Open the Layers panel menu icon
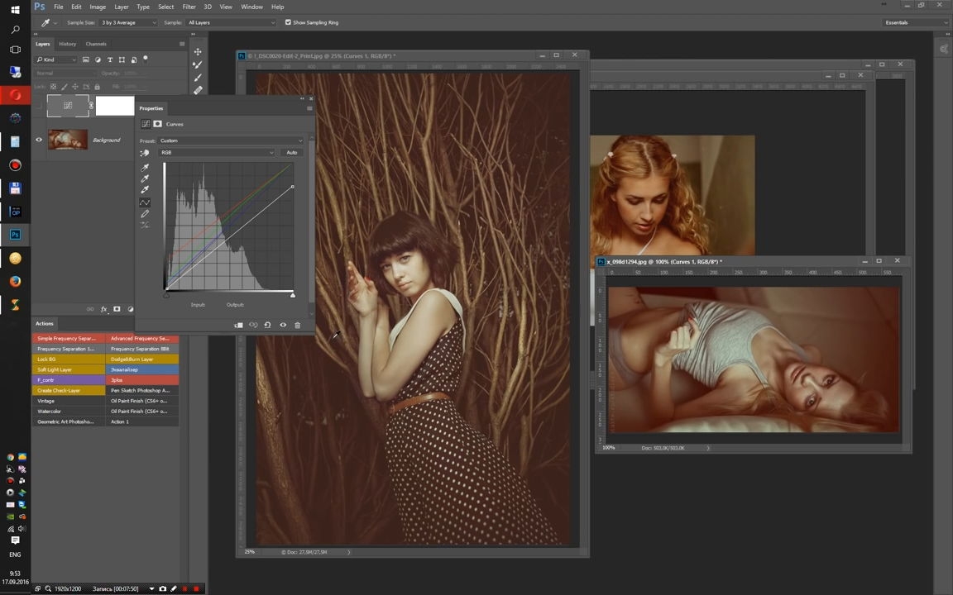The width and height of the screenshot is (953, 595). [182, 44]
